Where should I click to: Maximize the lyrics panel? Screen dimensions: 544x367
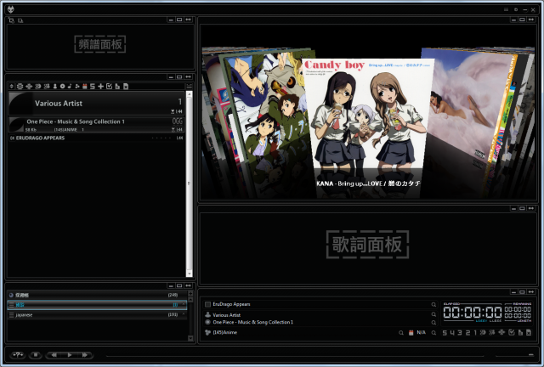[522, 208]
